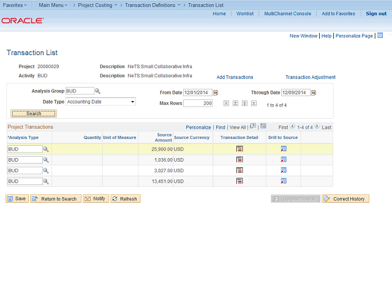Open the From Date calendar picker

(216, 92)
